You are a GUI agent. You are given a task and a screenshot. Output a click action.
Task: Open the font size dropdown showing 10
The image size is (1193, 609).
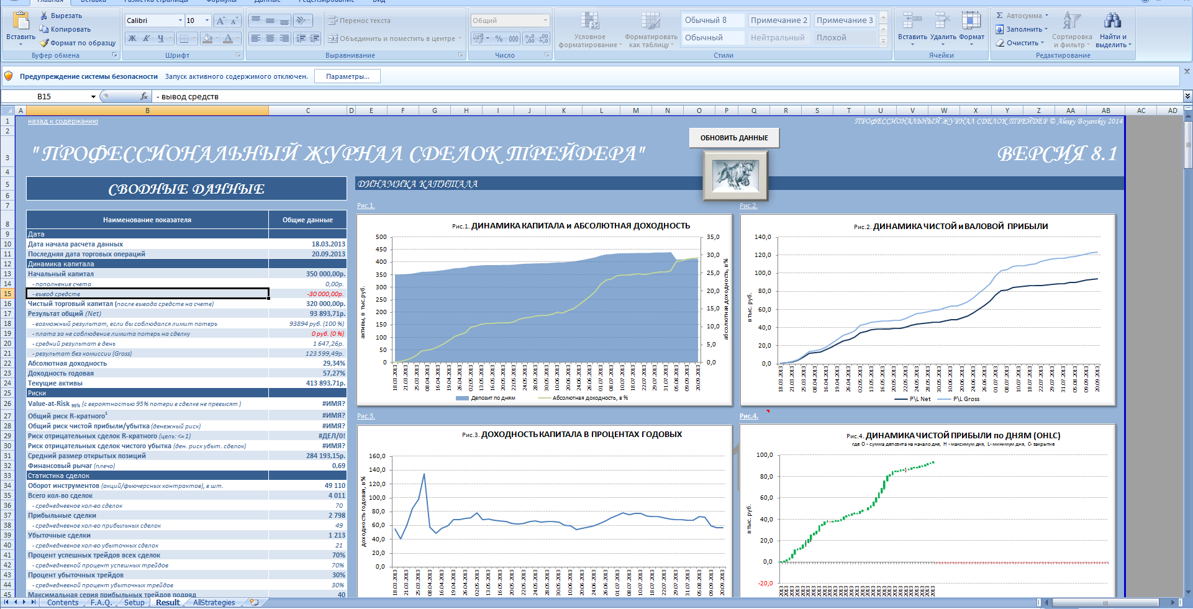pyautogui.click(x=207, y=20)
